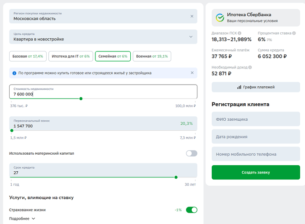Image resolution: width=305 pixels, height=224 pixels.
Task: Enable the материнский капитал toggle
Action: coord(191,153)
